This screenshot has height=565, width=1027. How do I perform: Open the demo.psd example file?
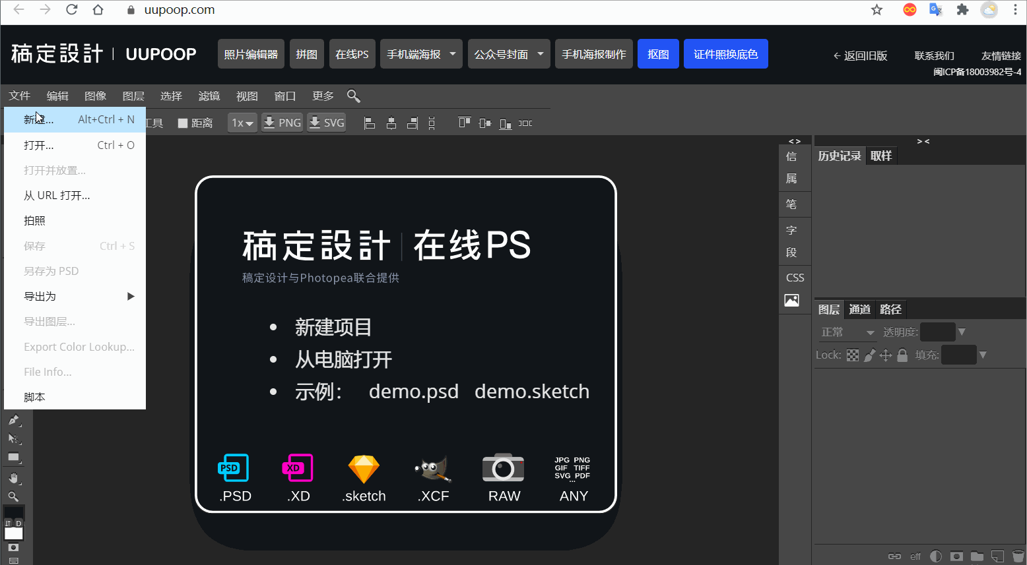pos(414,391)
